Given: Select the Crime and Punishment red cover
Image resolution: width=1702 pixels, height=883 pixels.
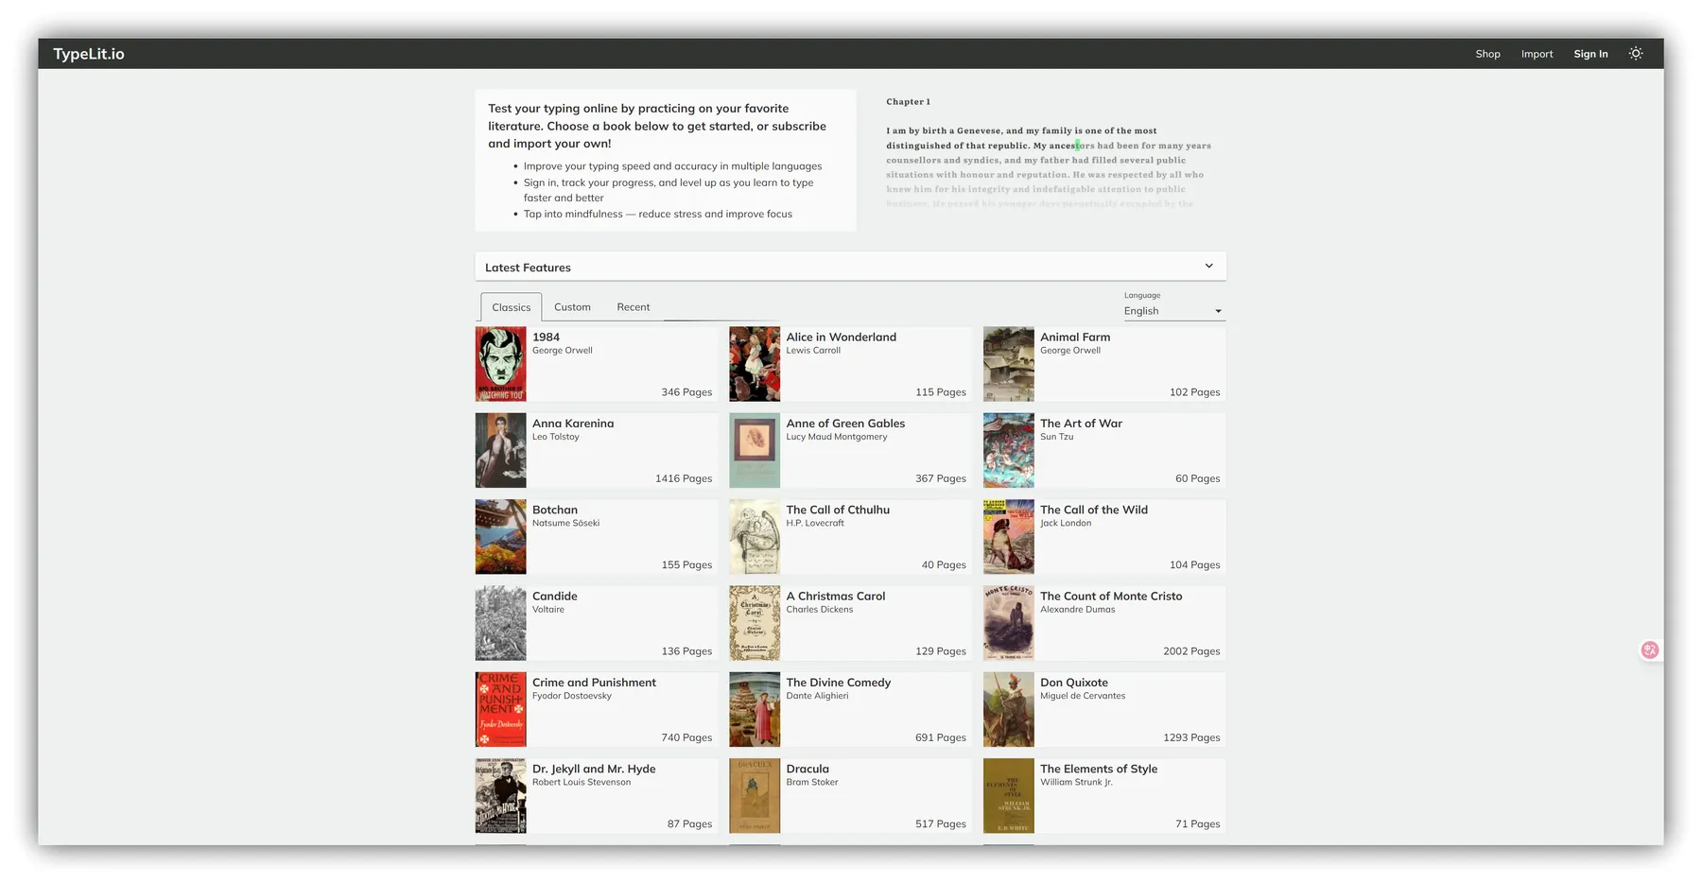Looking at the screenshot, I should 500,709.
